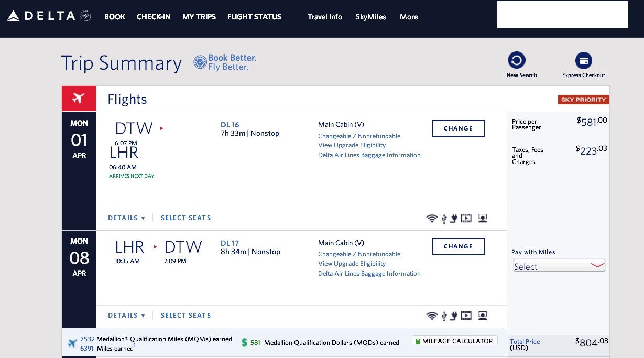Open Express Checkout via its credit card icon
This screenshot has width=644, height=358.
pyautogui.click(x=583, y=60)
